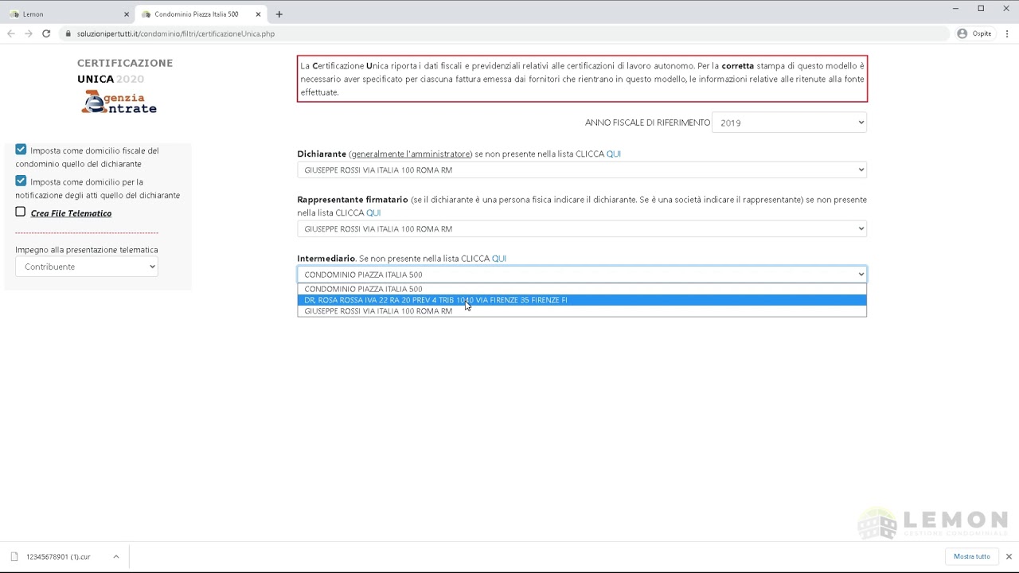Enable Crea File Telematico checkbox
This screenshot has width=1019, height=573.
point(21,212)
